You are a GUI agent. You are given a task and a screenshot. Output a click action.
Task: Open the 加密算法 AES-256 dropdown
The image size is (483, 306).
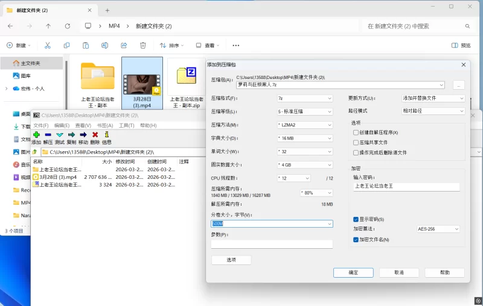438,229
